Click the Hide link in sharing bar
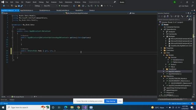 coord(120,101)
